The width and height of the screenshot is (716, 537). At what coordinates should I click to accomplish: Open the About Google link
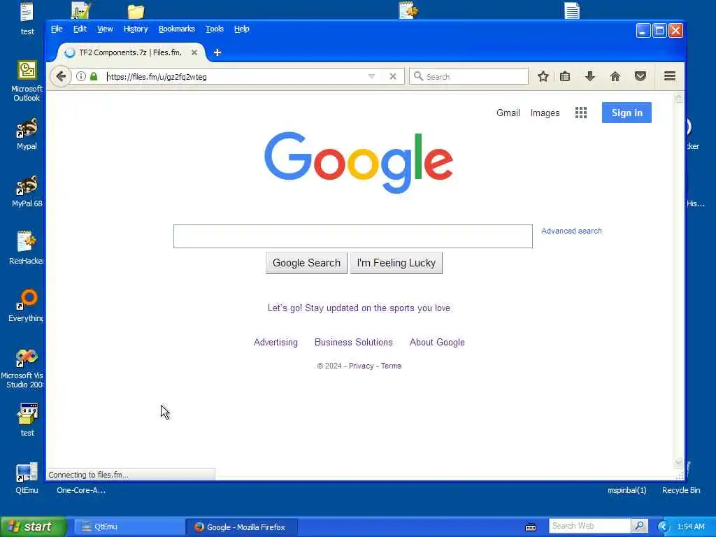[437, 343]
